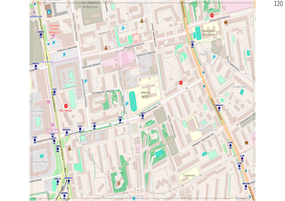Click the blue dot marker 1454

pyautogui.click(x=54, y=92)
